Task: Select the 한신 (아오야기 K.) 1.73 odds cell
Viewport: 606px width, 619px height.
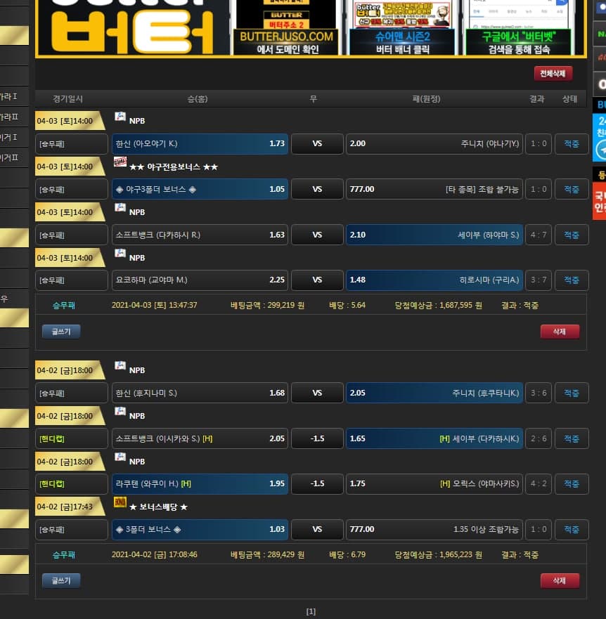Action: click(x=200, y=143)
